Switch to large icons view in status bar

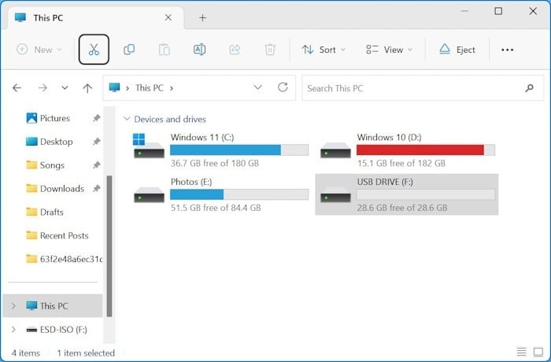click(538, 352)
